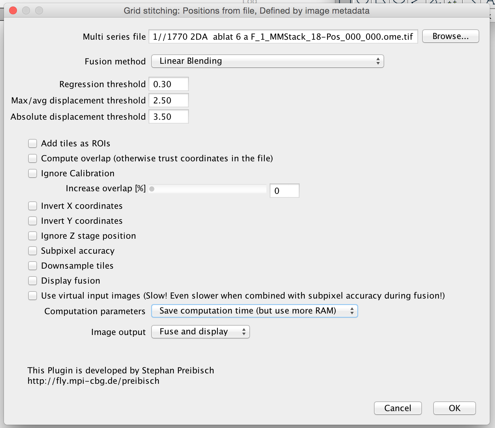This screenshot has width=495, height=428.
Task: Enable Add tiles as ROIs
Action: 33,143
